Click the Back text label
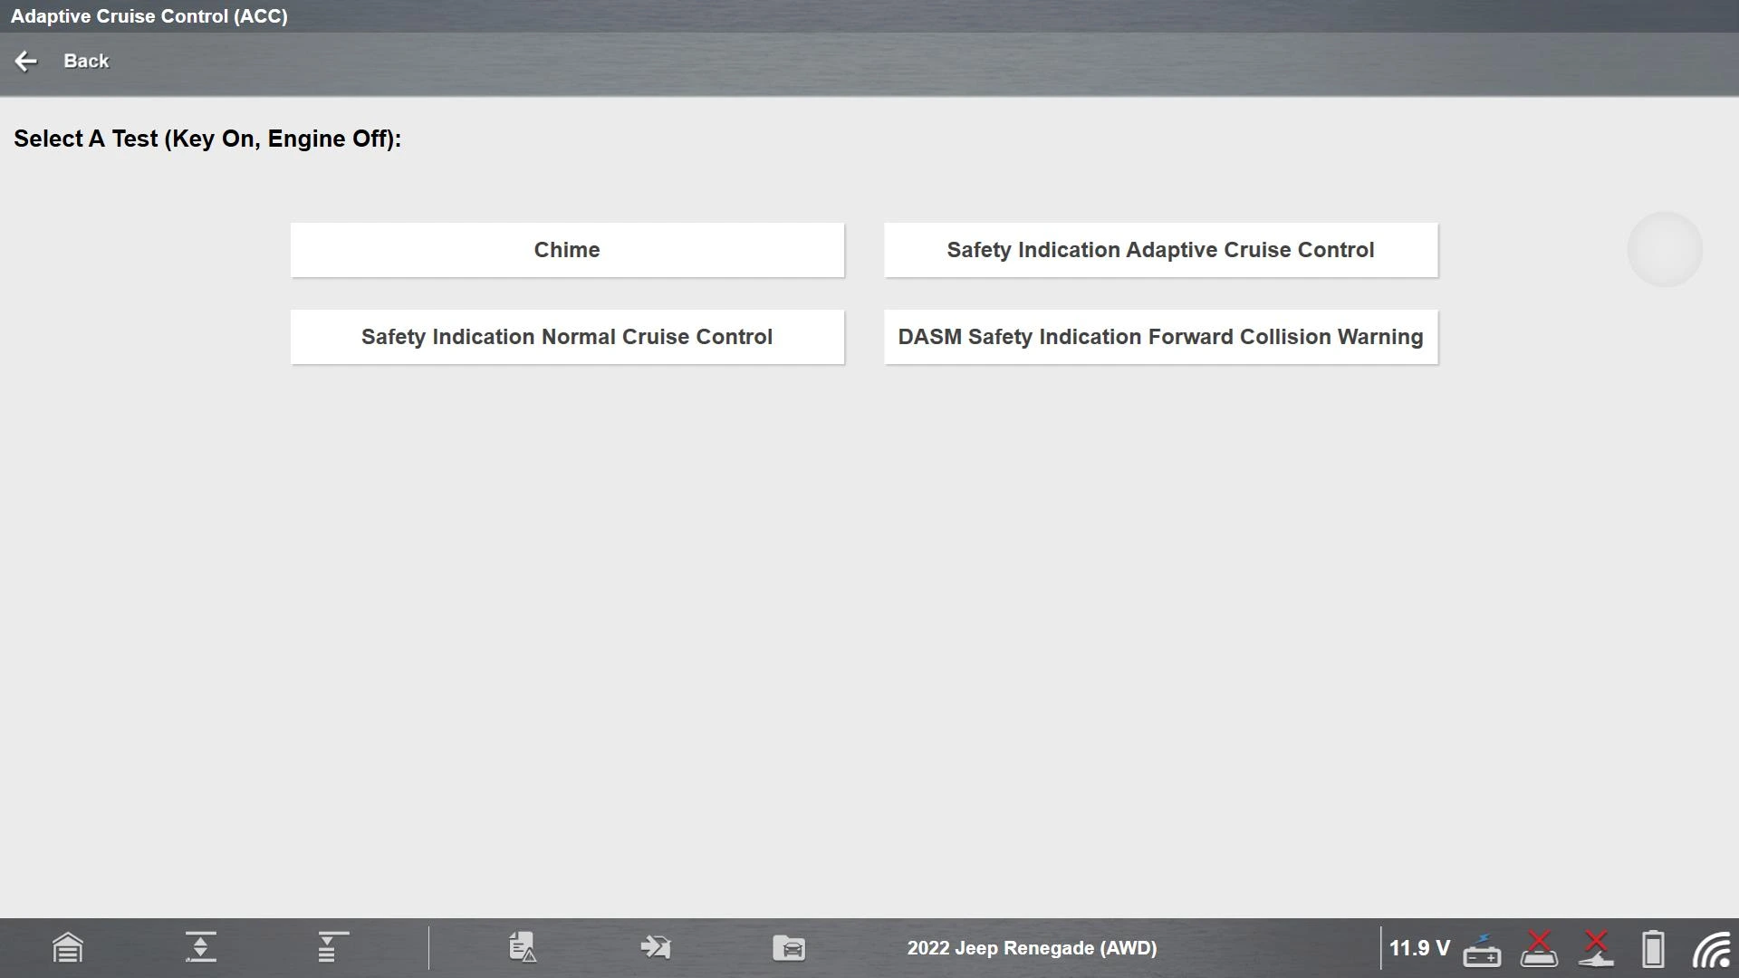Viewport: 1739px width, 978px height. click(x=86, y=61)
